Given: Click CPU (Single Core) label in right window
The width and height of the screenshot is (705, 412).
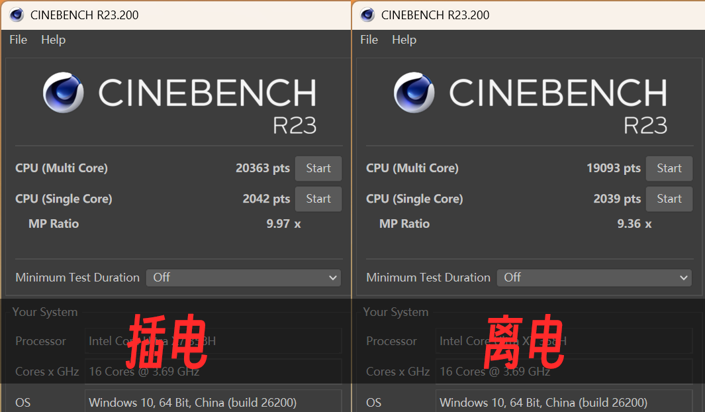Looking at the screenshot, I should point(414,199).
